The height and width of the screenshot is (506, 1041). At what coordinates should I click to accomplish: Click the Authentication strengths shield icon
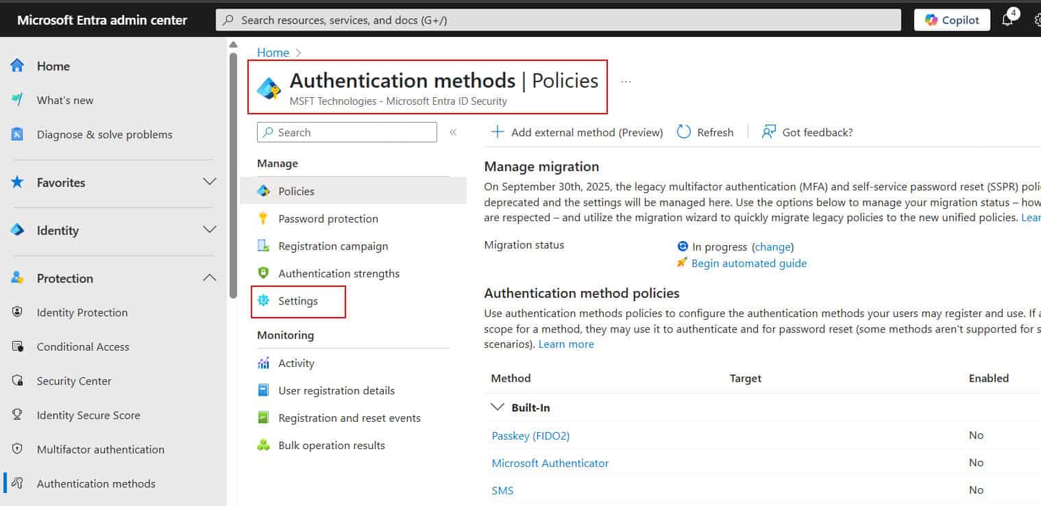(263, 273)
